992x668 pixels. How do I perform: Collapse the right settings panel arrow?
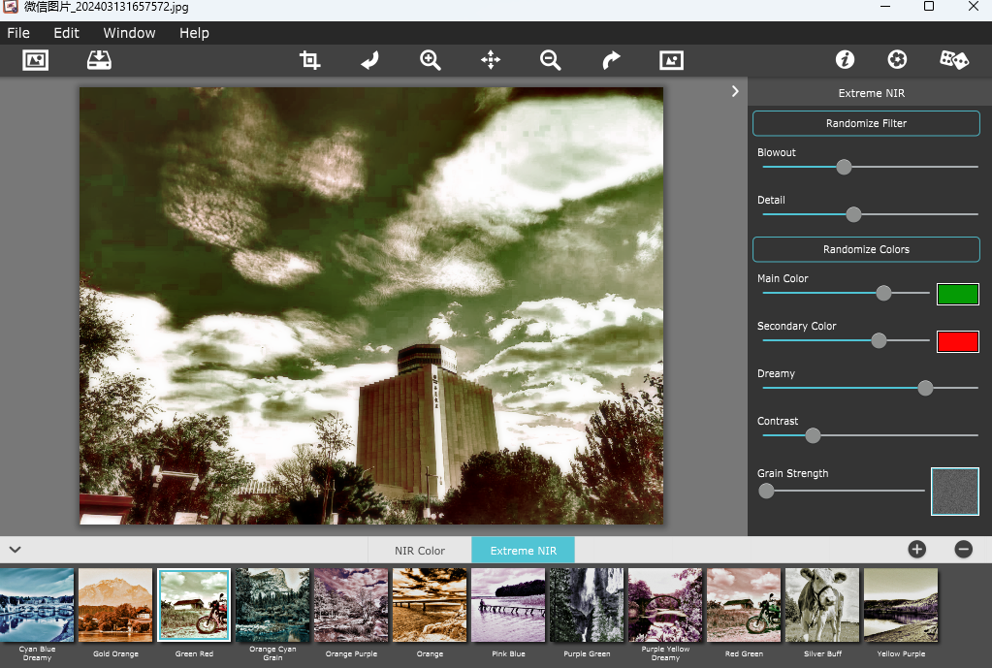pyautogui.click(x=735, y=91)
